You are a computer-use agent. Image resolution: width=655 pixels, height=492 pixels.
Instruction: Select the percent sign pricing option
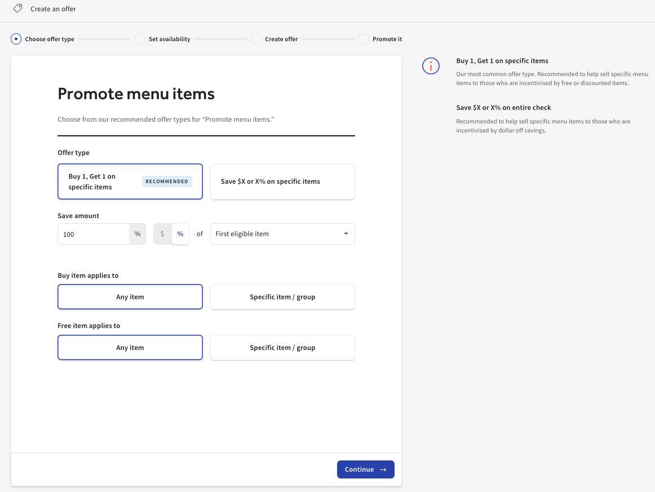click(180, 233)
